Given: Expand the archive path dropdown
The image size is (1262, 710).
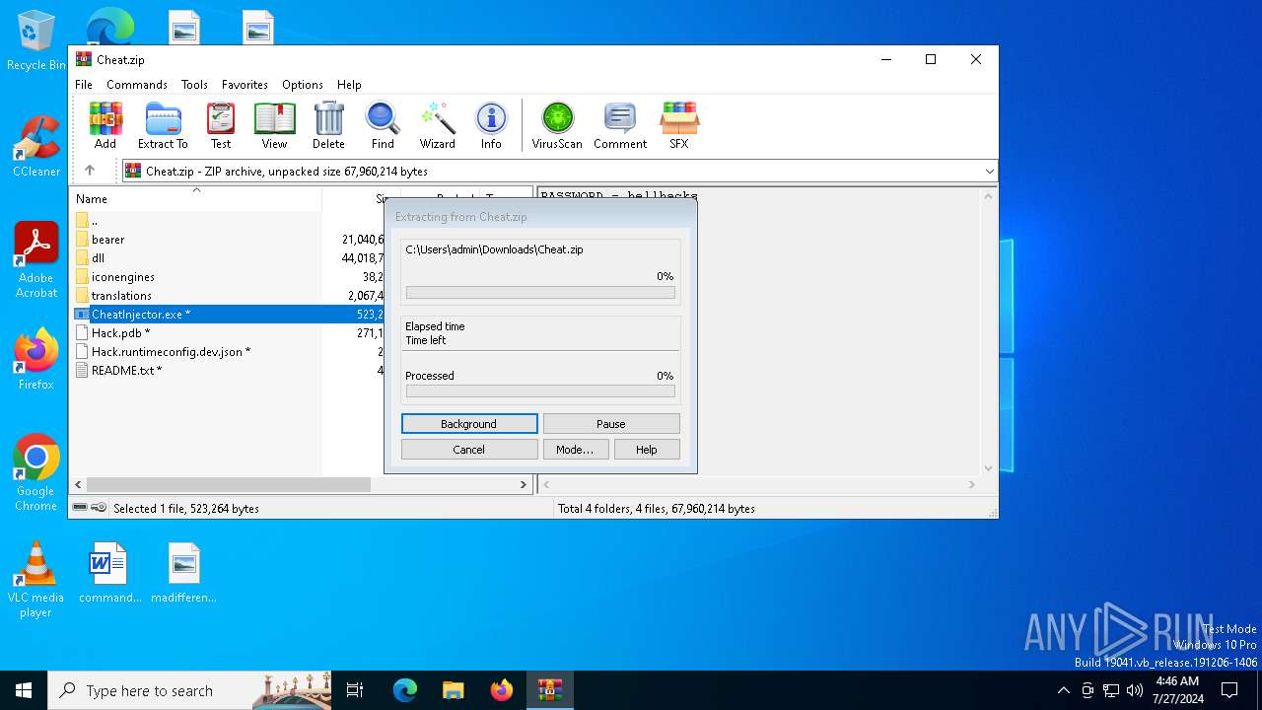Looking at the screenshot, I should 989,172.
